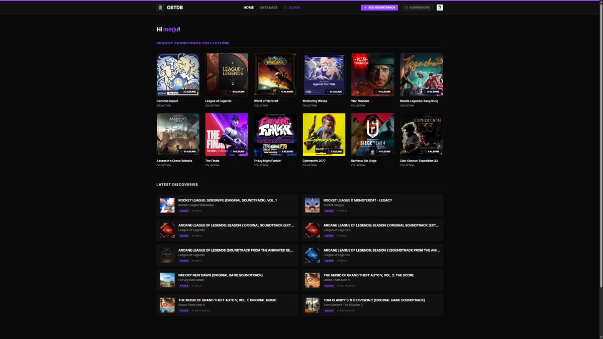The image size is (603, 339).
Task: Open Far Cry New Dawn soundtrack title
Action: point(221,275)
